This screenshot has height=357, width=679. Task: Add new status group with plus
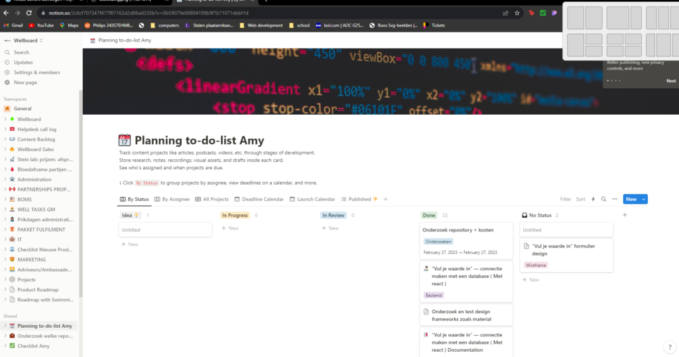pos(625,215)
